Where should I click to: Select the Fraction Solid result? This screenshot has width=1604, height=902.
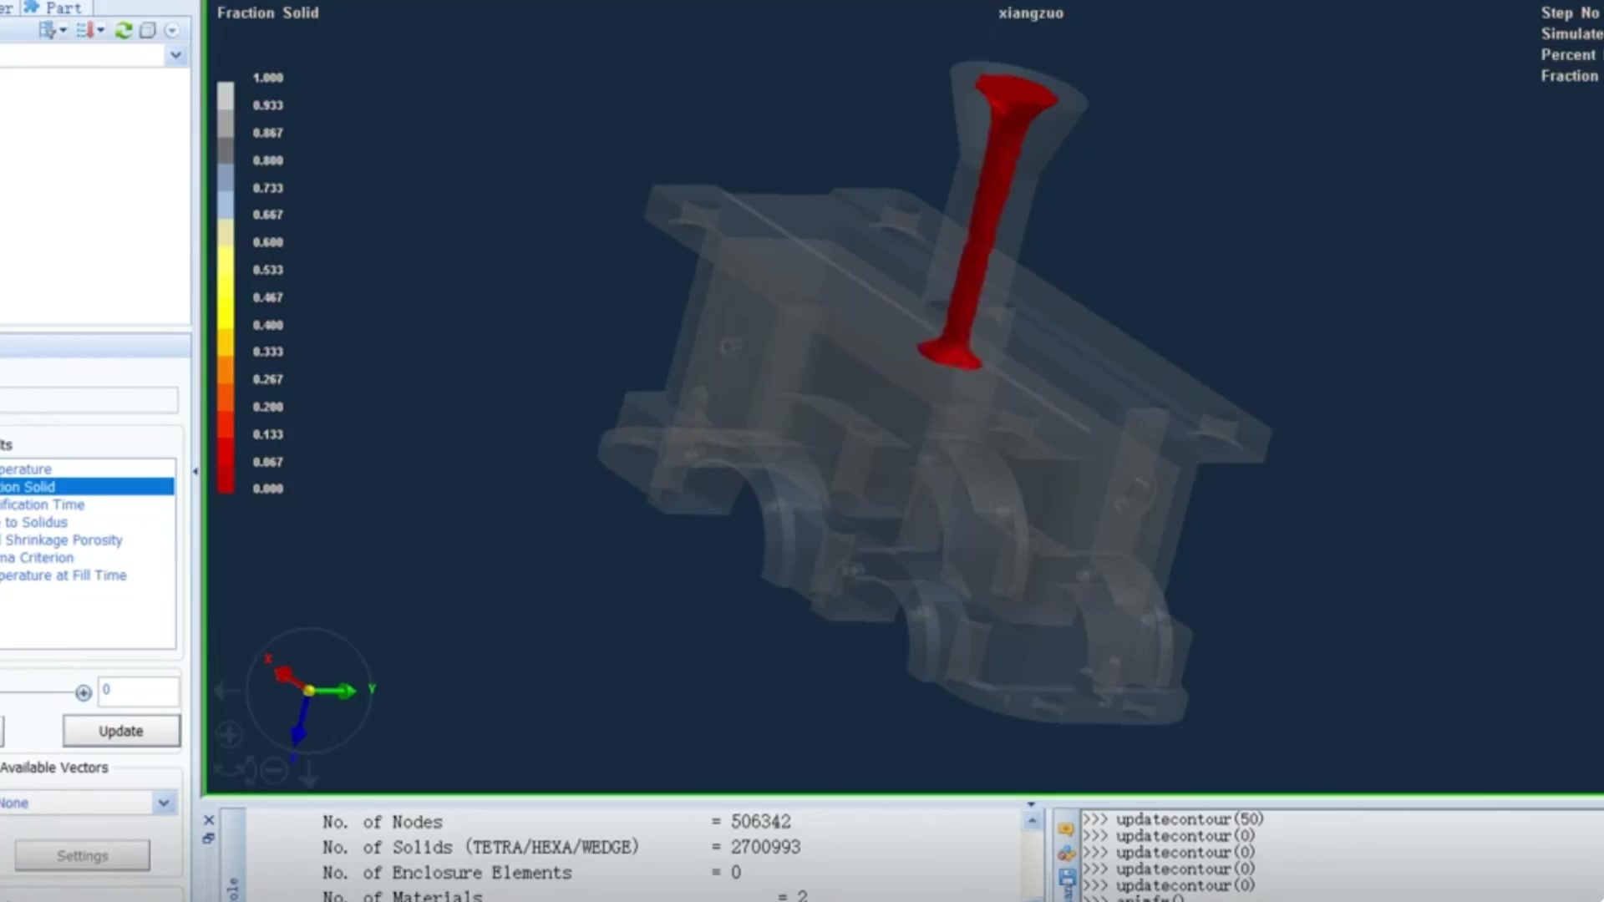[x=87, y=487]
